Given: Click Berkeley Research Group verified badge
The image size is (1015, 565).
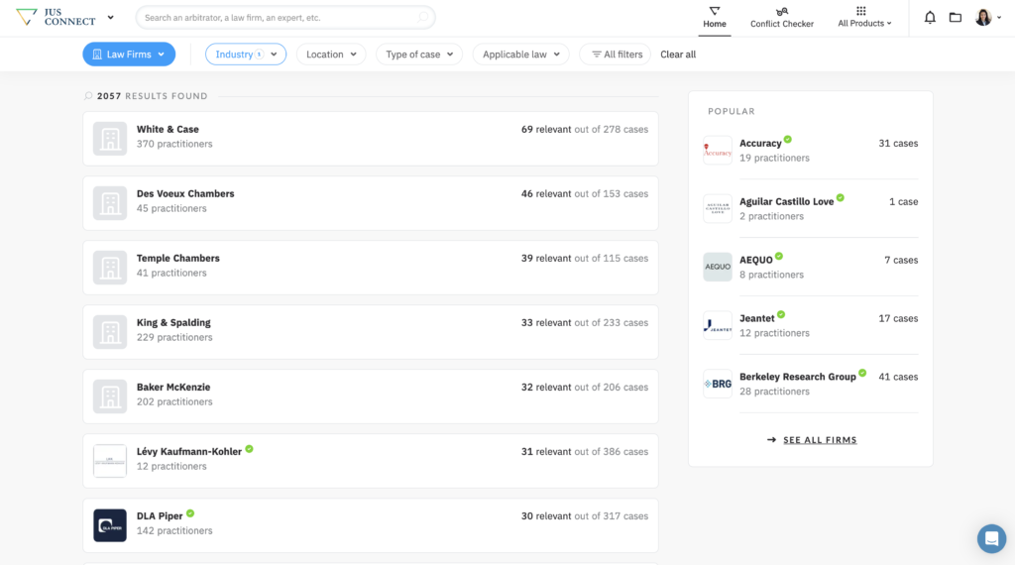Looking at the screenshot, I should click(862, 373).
